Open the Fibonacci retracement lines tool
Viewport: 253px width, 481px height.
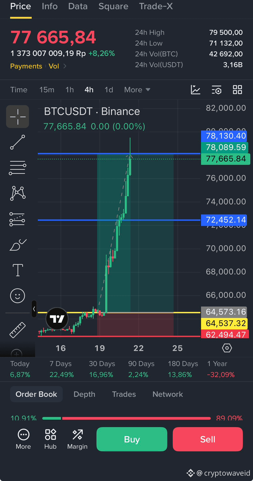click(17, 168)
